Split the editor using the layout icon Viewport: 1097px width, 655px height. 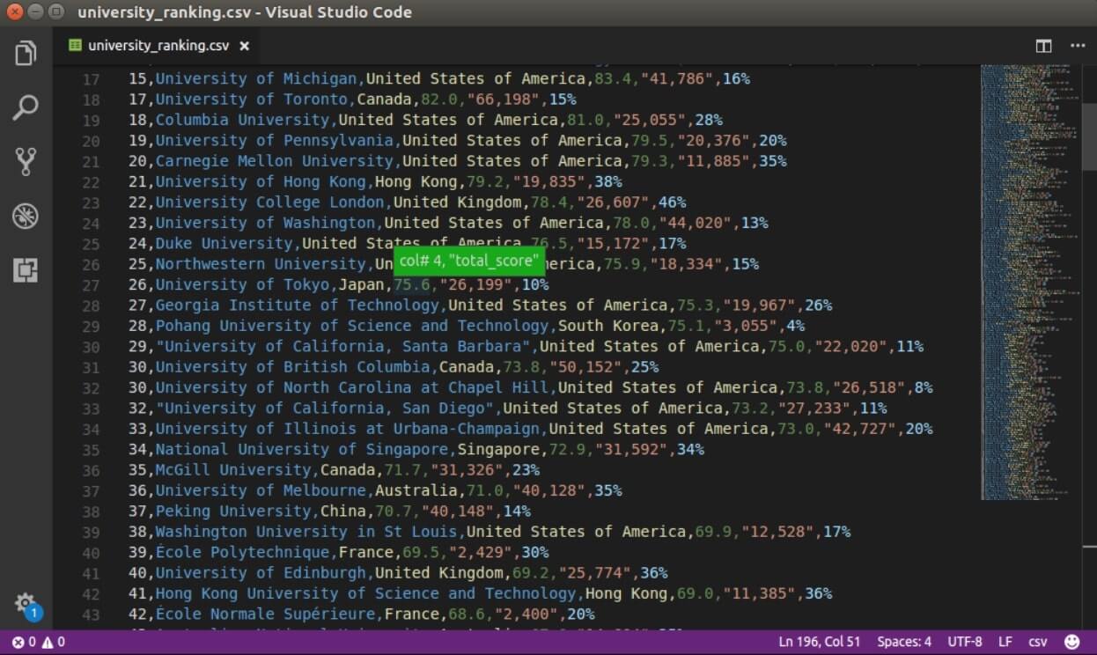click(x=1042, y=45)
